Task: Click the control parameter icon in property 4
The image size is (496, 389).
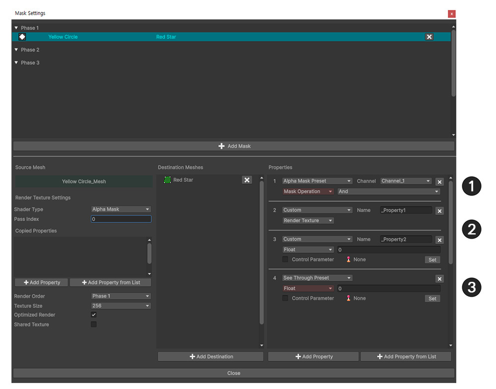Action: [348, 298]
